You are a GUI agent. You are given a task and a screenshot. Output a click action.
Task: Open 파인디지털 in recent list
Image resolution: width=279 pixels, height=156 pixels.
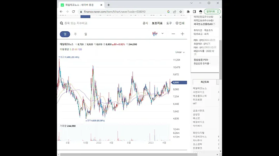pyautogui.click(x=198, y=133)
